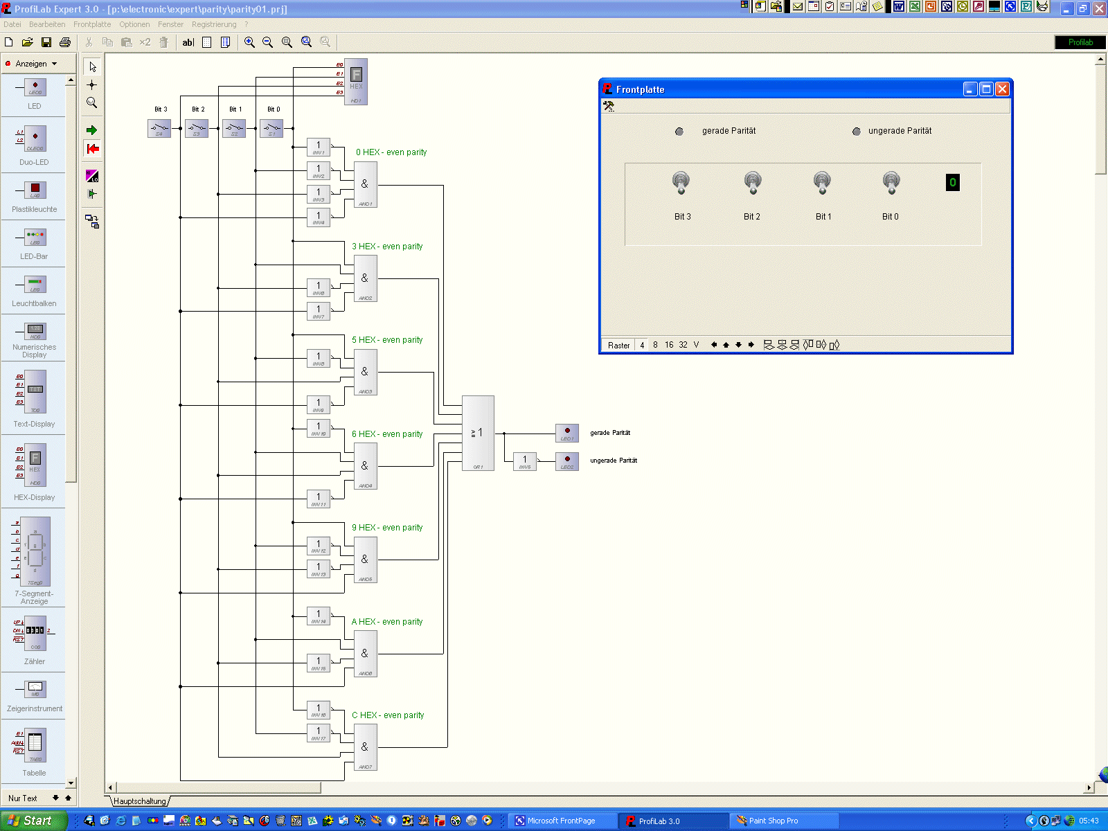Select the OR1 gate in schematic
This screenshot has height=831, width=1108.
(x=478, y=434)
